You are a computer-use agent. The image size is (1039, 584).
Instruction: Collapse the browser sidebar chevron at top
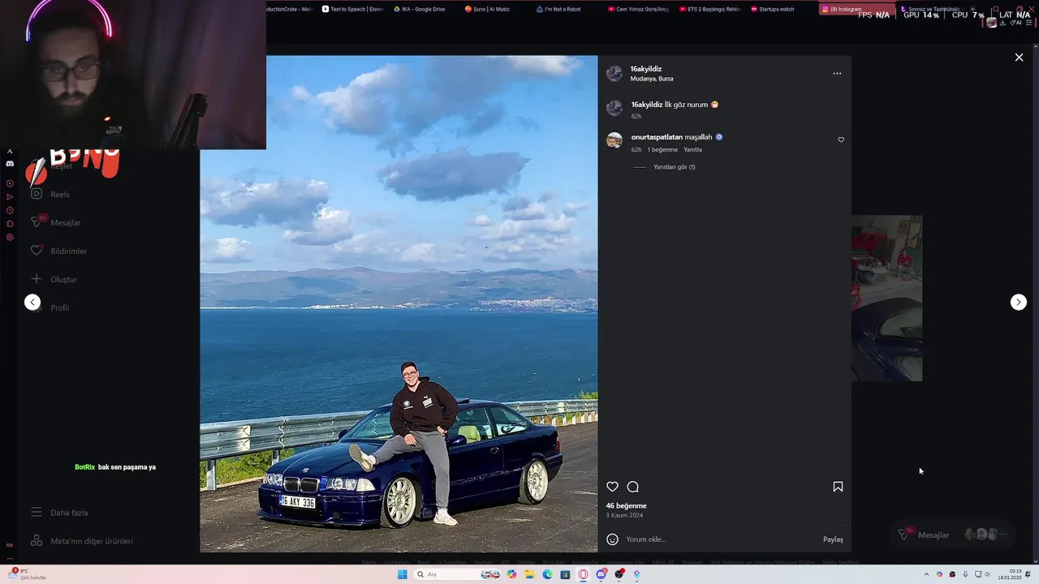tap(10, 152)
